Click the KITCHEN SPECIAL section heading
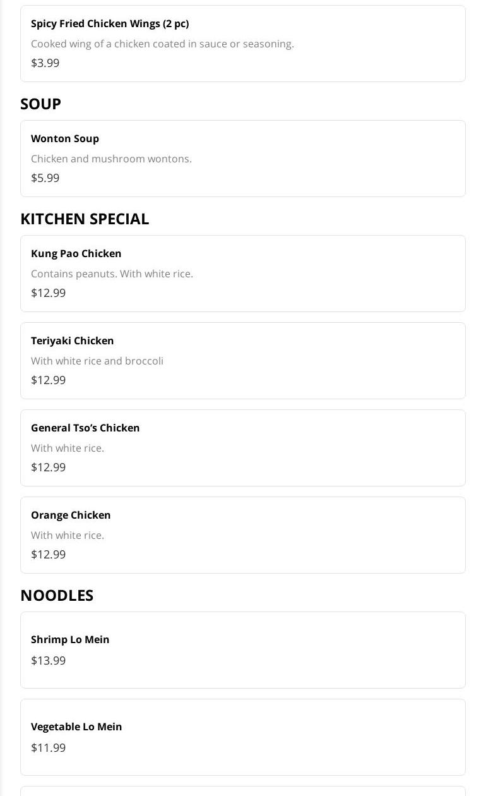Screen dimensions: 486x796 [x=85, y=219]
